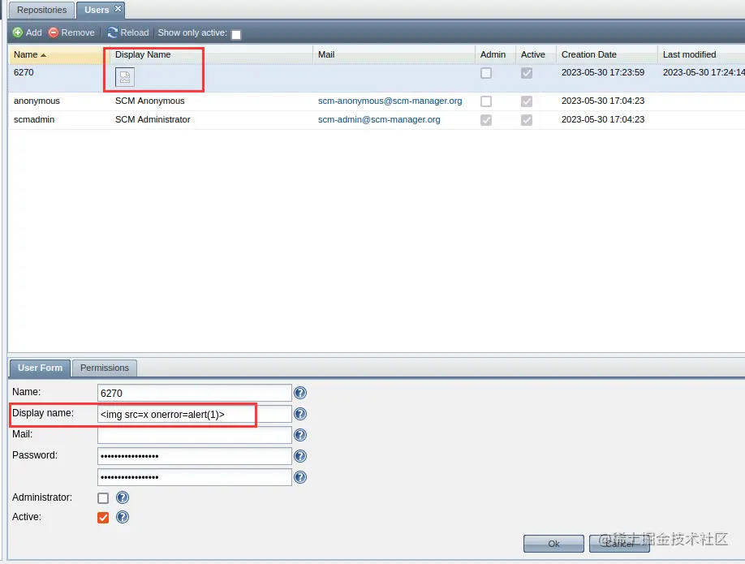This screenshot has width=745, height=564.
Task: Close the Users tab with its X
Action: [x=118, y=9]
